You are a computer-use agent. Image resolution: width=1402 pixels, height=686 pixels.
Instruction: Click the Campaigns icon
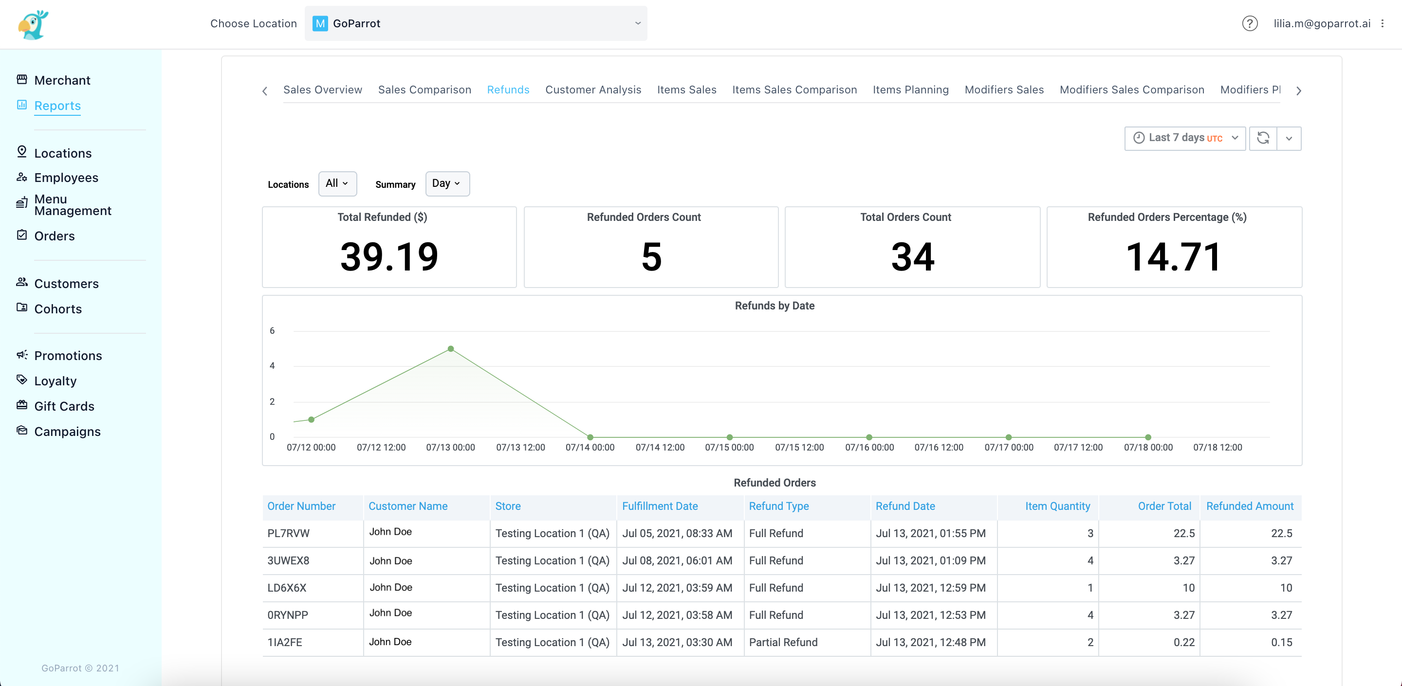pos(22,430)
